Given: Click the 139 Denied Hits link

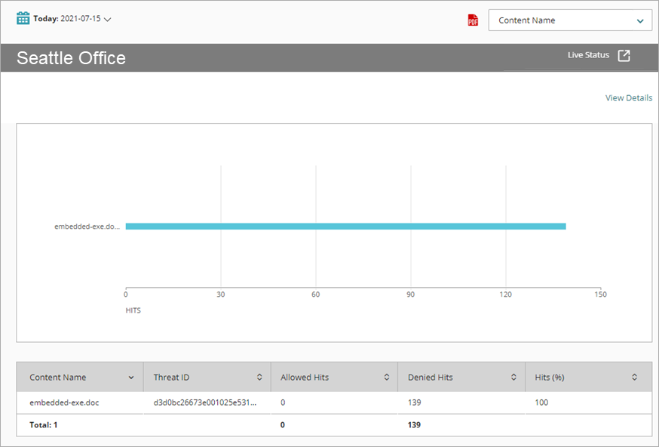Looking at the screenshot, I should click(x=414, y=402).
